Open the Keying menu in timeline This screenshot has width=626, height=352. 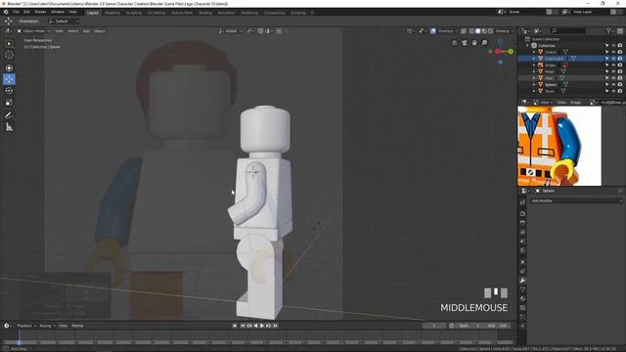pyautogui.click(x=47, y=326)
